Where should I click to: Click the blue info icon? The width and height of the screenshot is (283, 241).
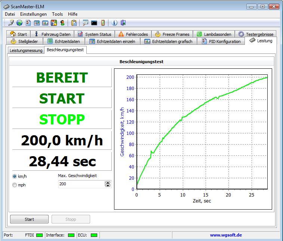115,23
